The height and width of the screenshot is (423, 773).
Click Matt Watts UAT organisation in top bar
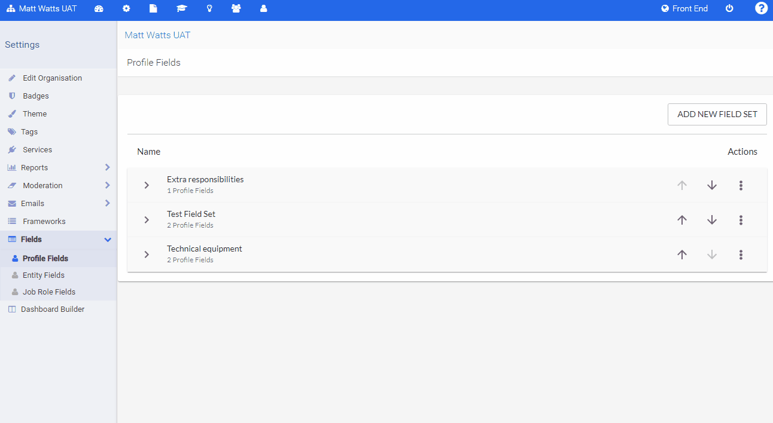click(x=41, y=8)
